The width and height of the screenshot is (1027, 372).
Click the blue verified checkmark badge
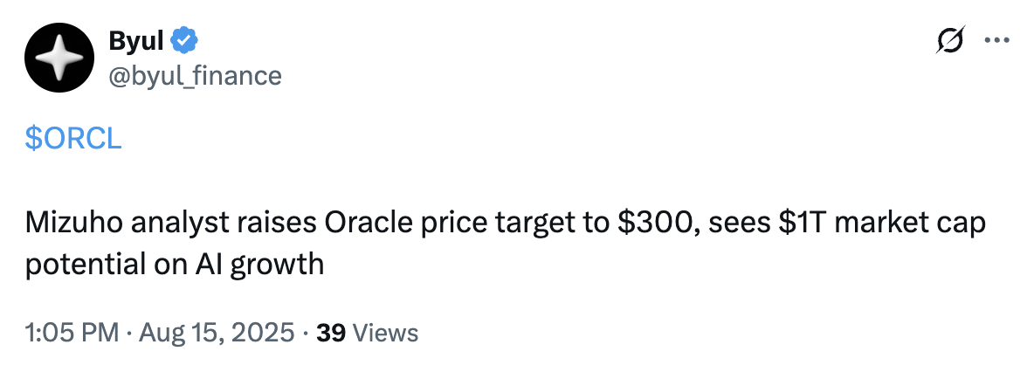[x=183, y=39]
